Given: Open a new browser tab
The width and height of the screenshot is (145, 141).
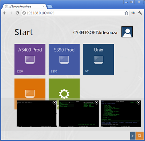Looking at the screenshot, I should coord(50,7).
